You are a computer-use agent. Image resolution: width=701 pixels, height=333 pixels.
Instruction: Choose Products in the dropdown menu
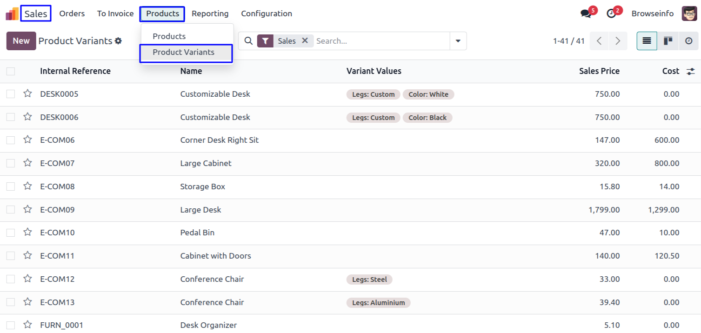[169, 36]
